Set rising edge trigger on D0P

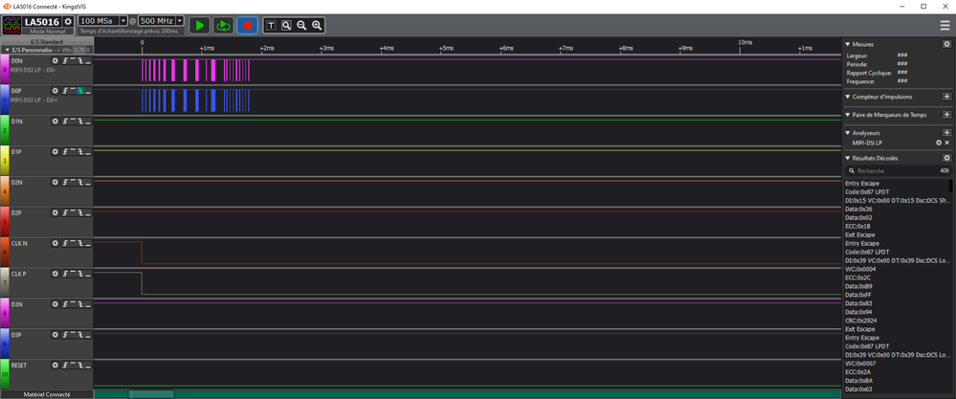(65, 91)
